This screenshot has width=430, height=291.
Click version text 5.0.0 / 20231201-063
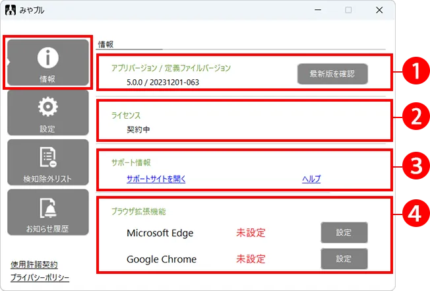(x=163, y=82)
